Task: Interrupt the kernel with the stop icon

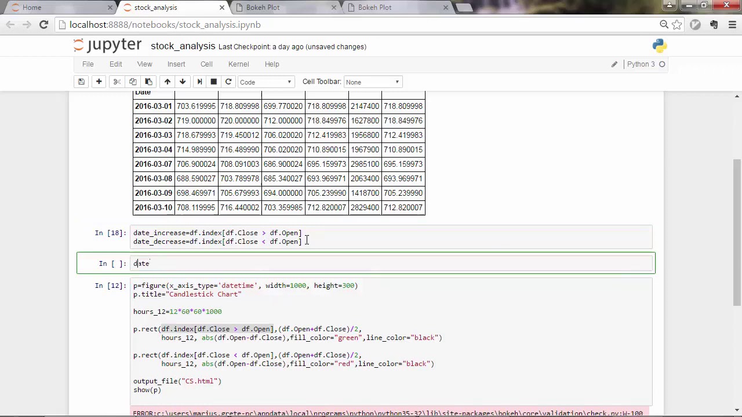Action: coord(213,82)
